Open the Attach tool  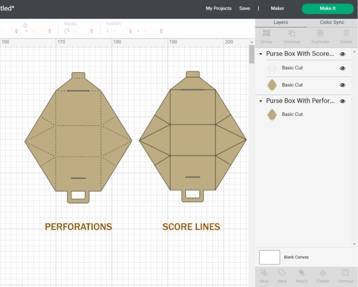click(301, 275)
